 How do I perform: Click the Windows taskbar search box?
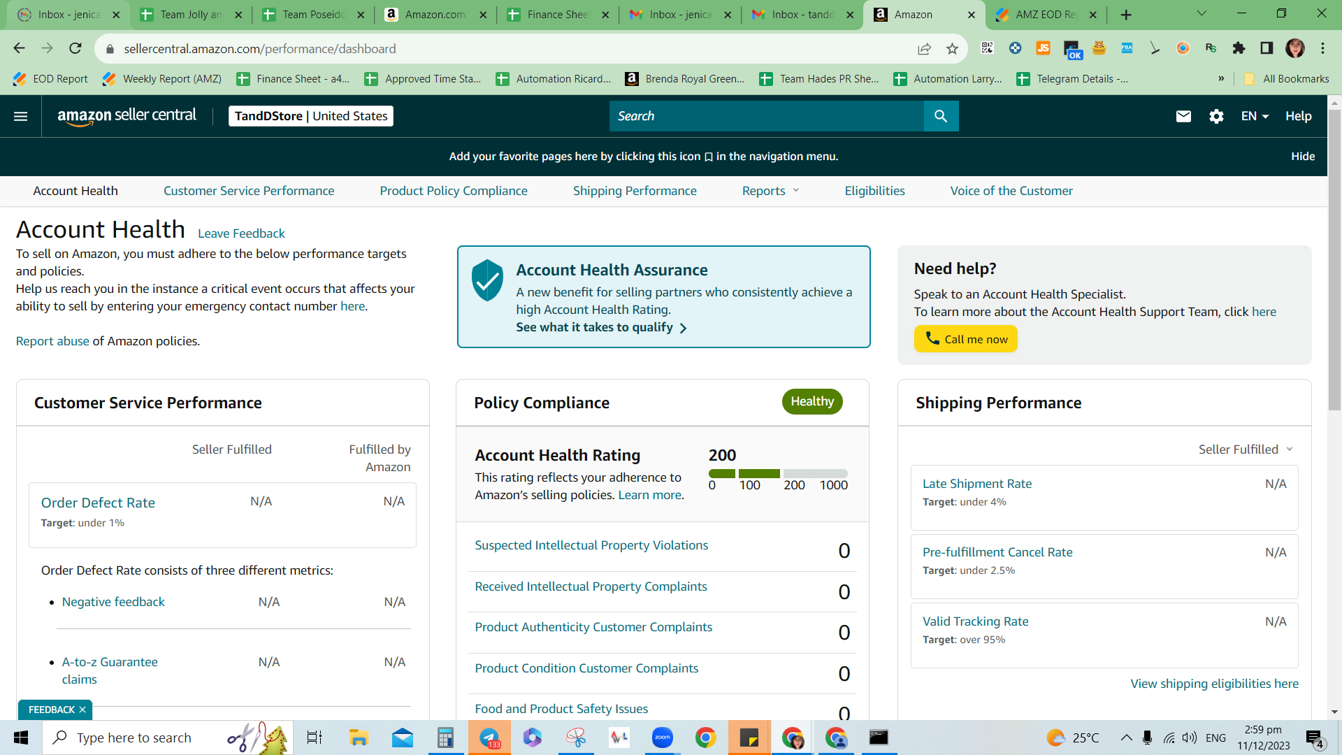coord(168,738)
